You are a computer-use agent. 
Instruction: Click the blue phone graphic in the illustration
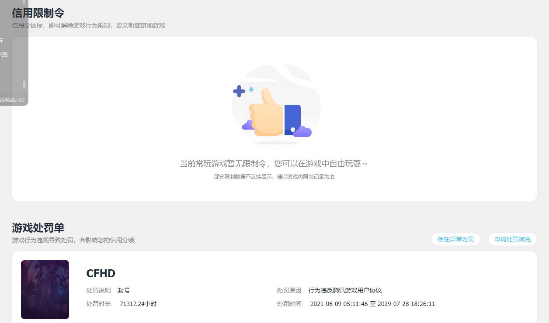click(293, 117)
